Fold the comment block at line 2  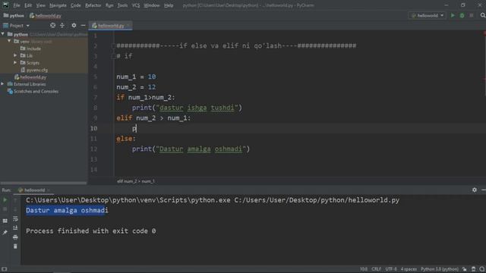click(113, 45)
